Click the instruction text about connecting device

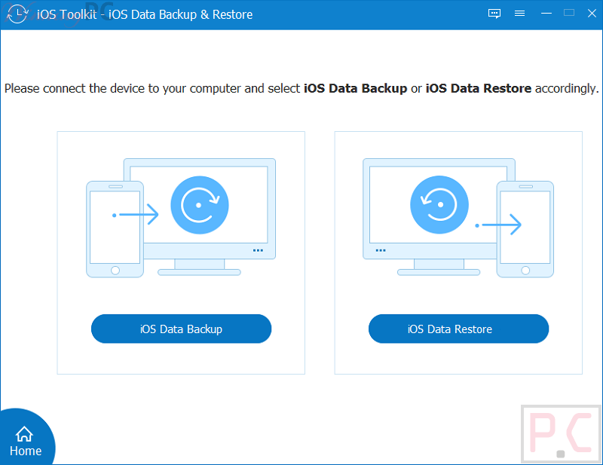click(301, 88)
